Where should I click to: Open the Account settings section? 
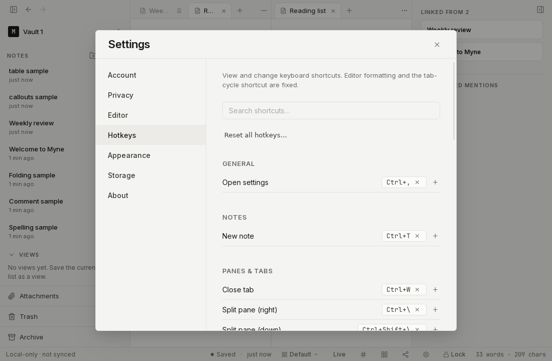151,75
